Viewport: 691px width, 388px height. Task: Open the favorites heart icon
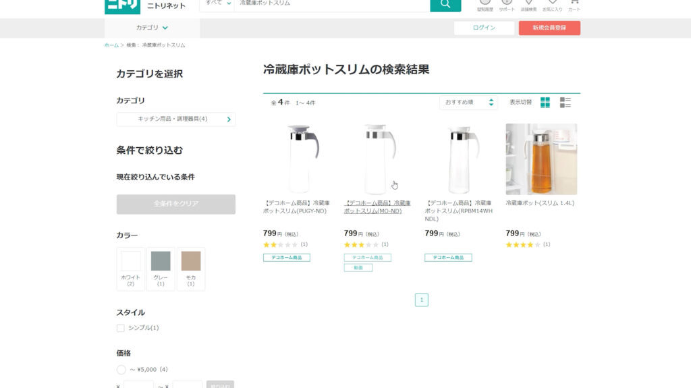[552, 3]
